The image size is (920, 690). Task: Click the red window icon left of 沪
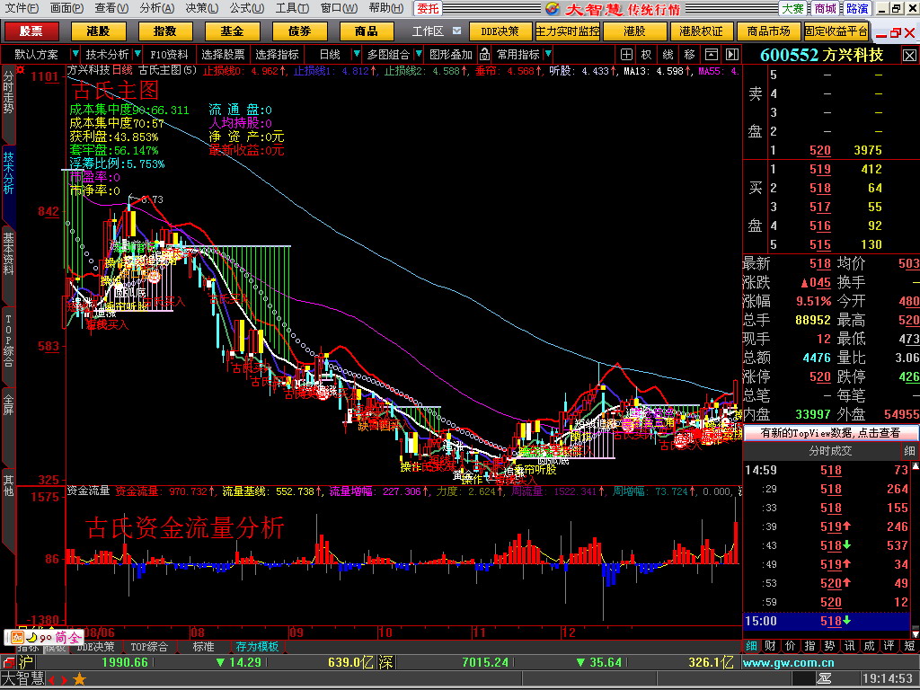click(8, 662)
